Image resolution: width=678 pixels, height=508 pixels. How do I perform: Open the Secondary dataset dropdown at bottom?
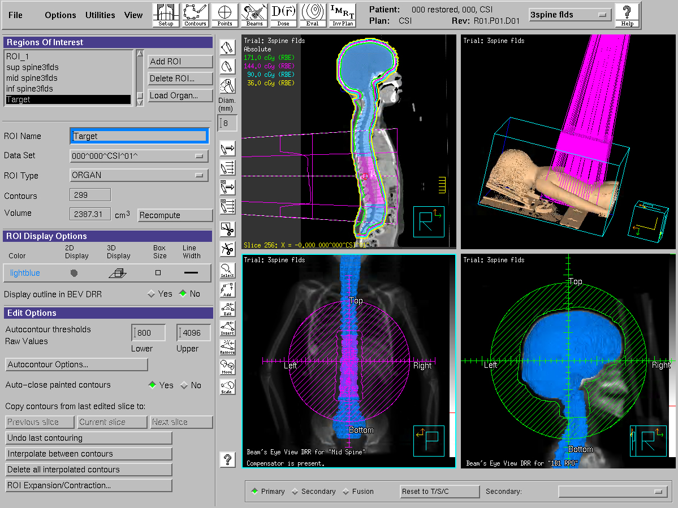(612, 492)
